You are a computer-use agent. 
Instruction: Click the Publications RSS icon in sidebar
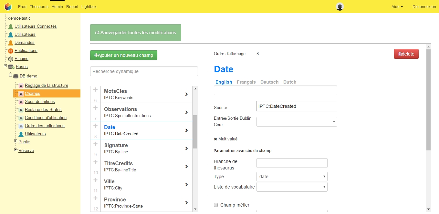coord(11,51)
